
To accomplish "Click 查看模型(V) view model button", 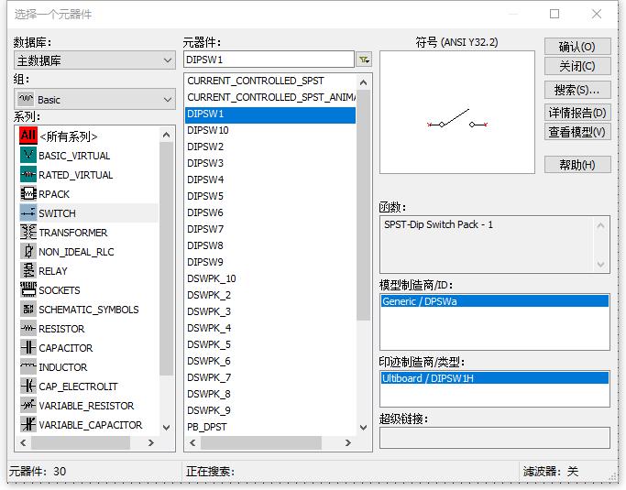I will pos(577,132).
